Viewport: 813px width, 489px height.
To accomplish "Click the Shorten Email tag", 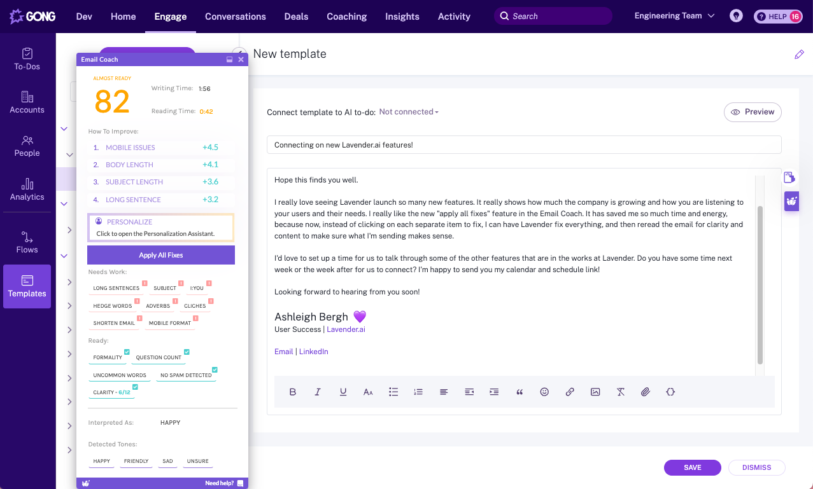I will pos(114,323).
